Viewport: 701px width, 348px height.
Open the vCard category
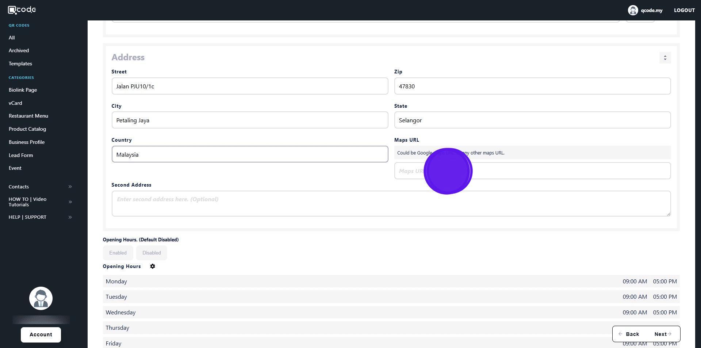(15, 103)
